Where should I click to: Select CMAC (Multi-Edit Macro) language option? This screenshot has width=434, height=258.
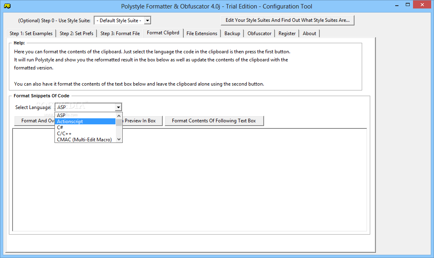click(85, 140)
